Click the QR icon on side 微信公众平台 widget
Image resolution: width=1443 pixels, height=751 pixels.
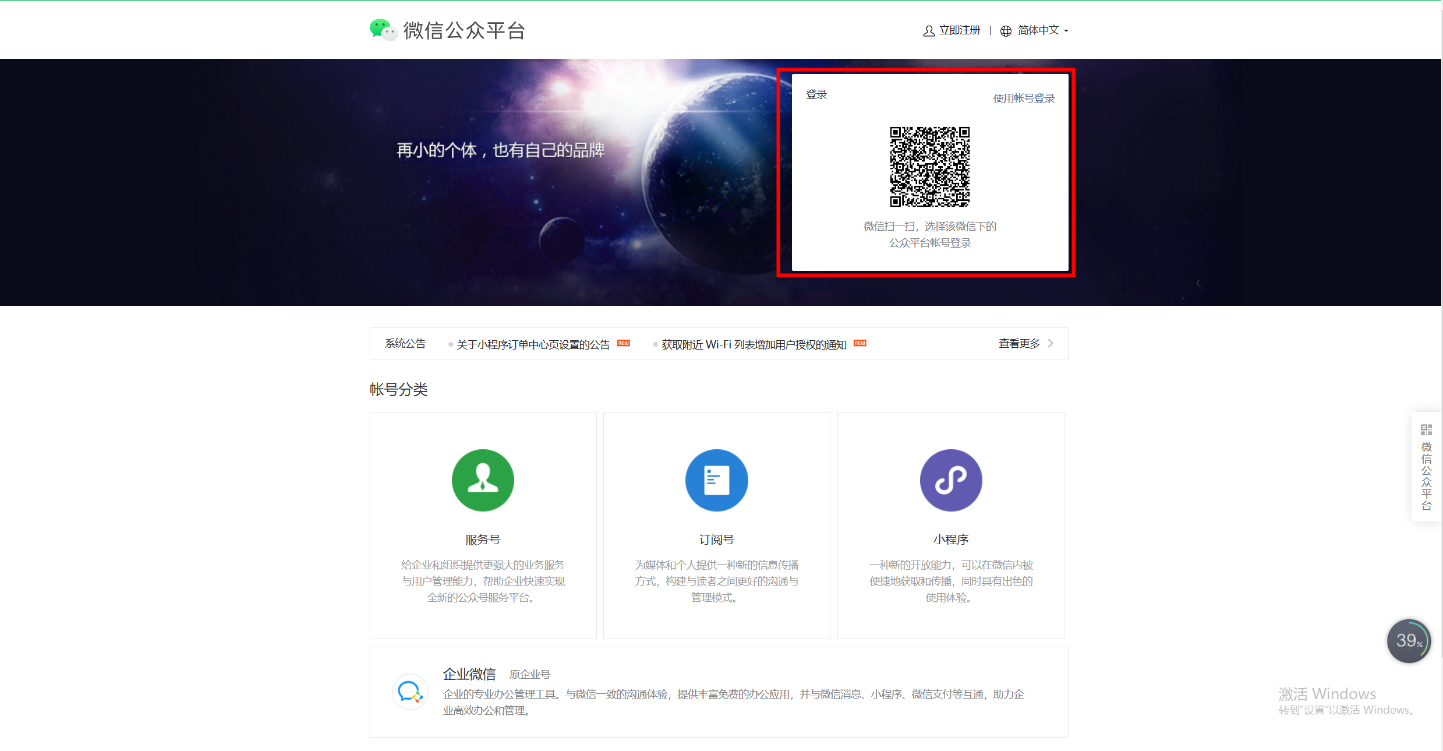click(x=1426, y=430)
